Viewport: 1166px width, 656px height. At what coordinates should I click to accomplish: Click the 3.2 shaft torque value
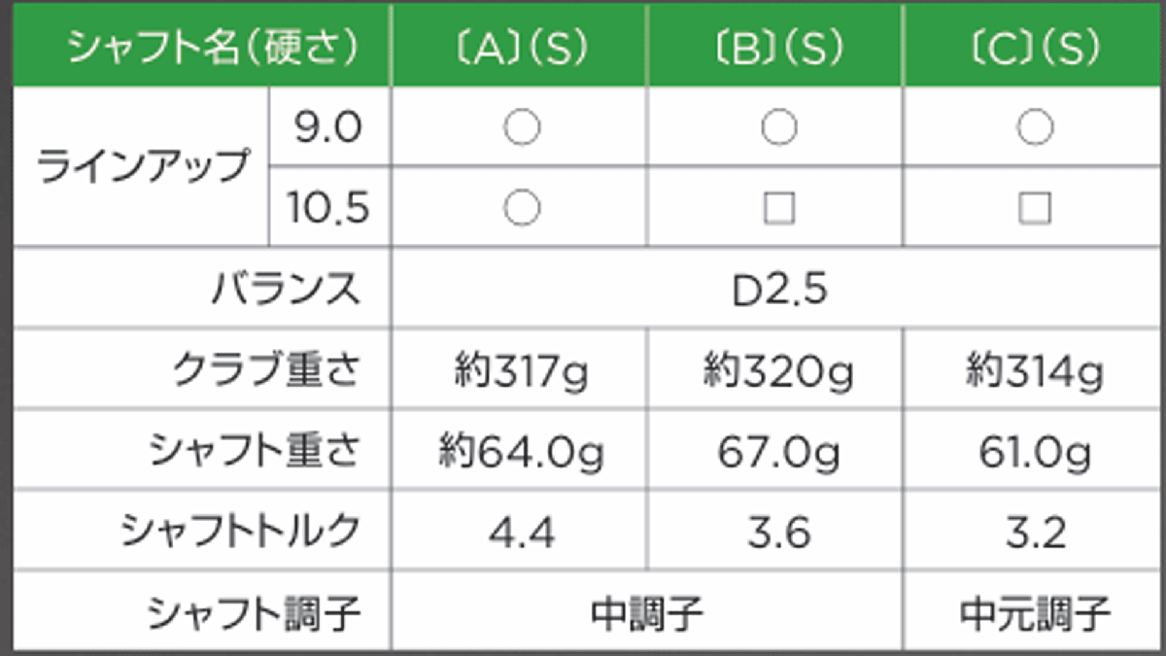click(x=1036, y=533)
